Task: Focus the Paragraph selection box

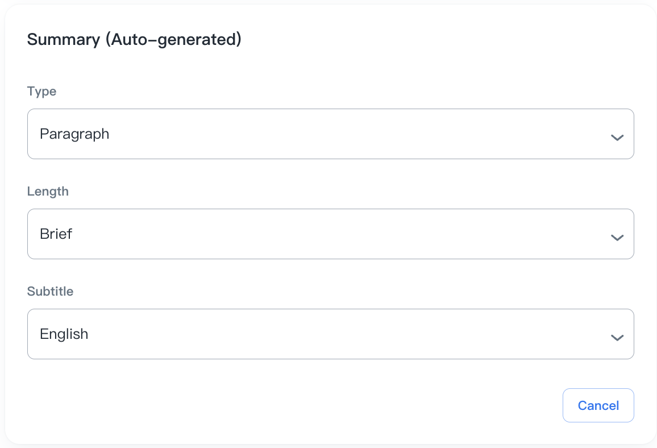Action: 330,134
